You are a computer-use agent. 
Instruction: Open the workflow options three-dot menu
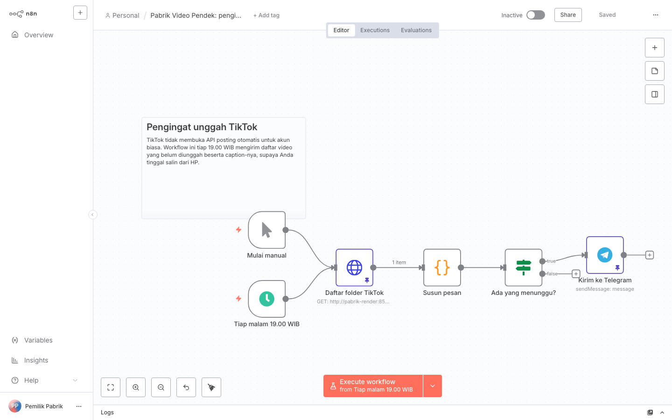(656, 15)
